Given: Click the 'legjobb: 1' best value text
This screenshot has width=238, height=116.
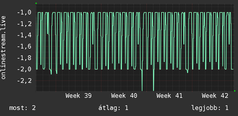Looking at the screenshot, I should (x=210, y=108).
